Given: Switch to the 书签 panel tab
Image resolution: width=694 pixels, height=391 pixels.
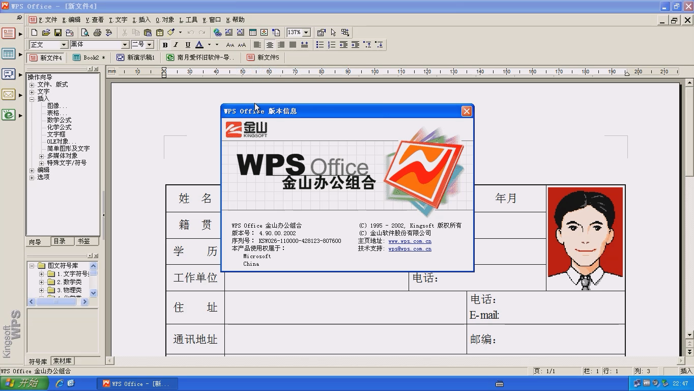Looking at the screenshot, I should coord(84,241).
